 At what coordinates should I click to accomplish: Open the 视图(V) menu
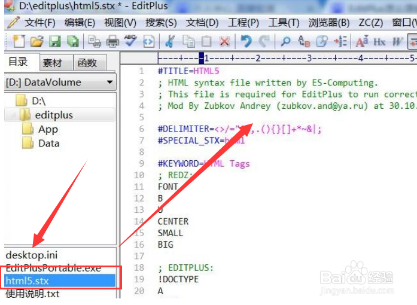pyautogui.click(x=120, y=23)
